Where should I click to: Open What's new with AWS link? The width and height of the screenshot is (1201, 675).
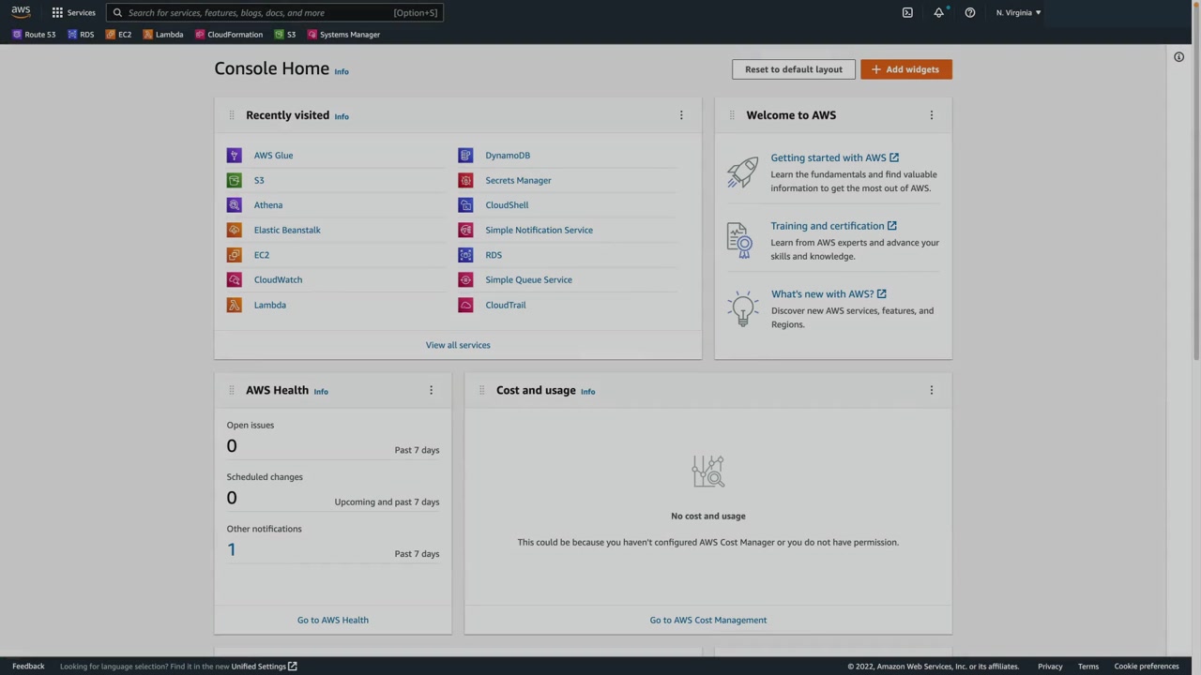tap(829, 293)
